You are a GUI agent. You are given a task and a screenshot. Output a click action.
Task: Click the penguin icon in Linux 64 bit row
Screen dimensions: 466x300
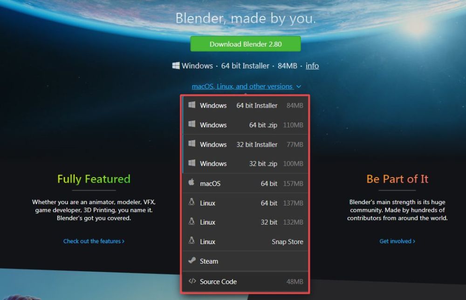(192, 202)
